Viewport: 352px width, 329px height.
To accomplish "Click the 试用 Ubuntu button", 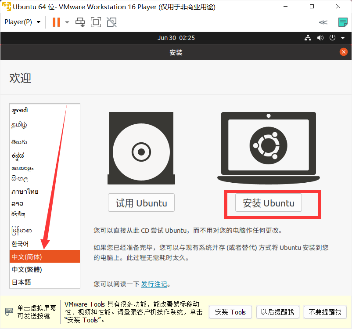I will 141,203.
